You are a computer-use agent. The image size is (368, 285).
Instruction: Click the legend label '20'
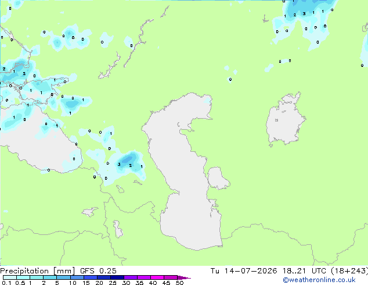99,283
